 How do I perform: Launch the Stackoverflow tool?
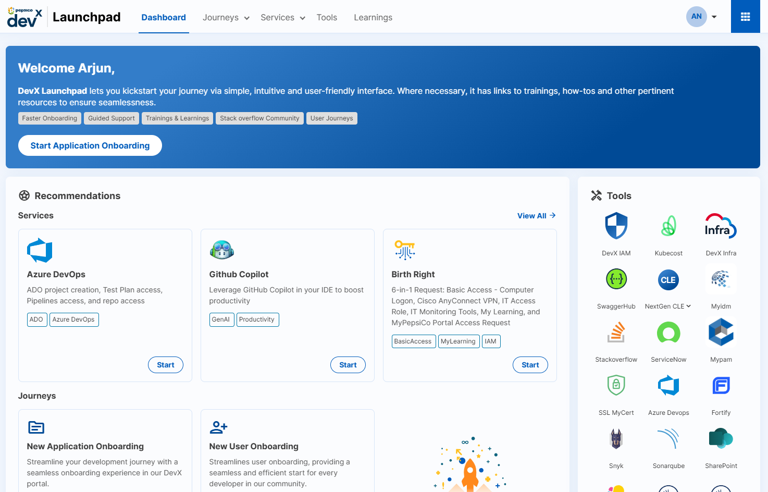(616, 333)
